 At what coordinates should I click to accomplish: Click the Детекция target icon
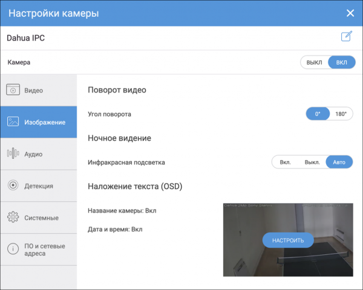click(x=13, y=185)
